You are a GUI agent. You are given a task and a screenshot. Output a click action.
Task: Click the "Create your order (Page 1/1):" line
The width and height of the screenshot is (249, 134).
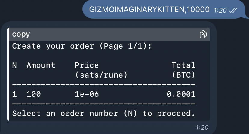[x=81, y=46]
